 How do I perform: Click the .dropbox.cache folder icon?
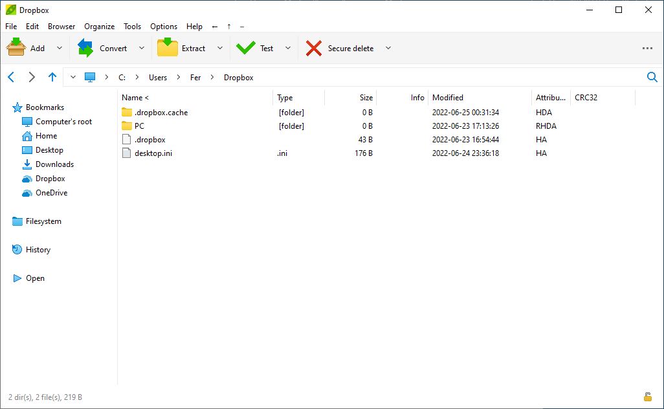[127, 112]
